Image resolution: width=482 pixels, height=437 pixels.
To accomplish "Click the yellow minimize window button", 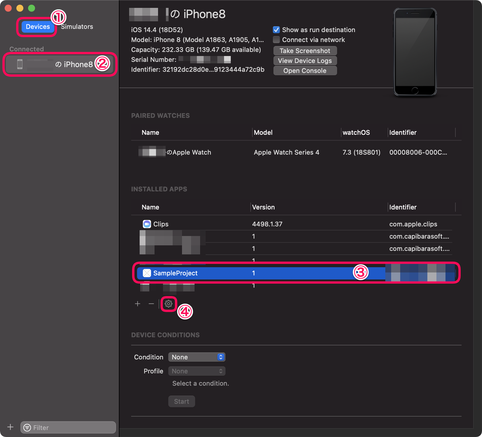I will click(20, 8).
